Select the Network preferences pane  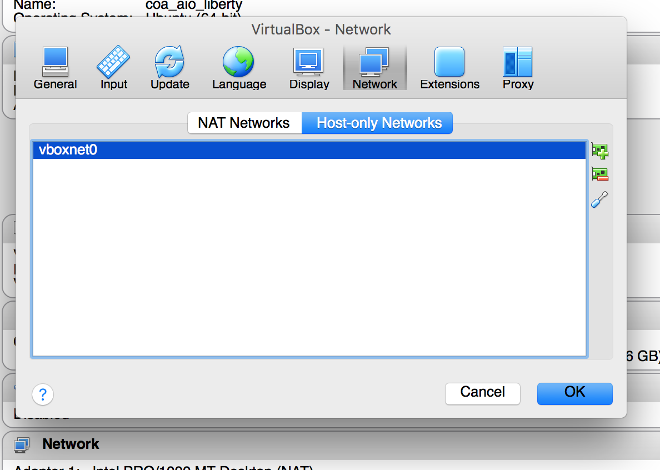click(374, 68)
